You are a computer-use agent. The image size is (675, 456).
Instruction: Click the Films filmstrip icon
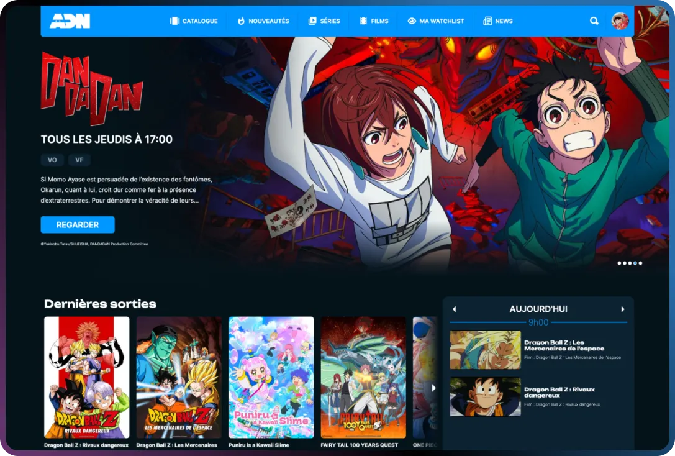(x=363, y=21)
